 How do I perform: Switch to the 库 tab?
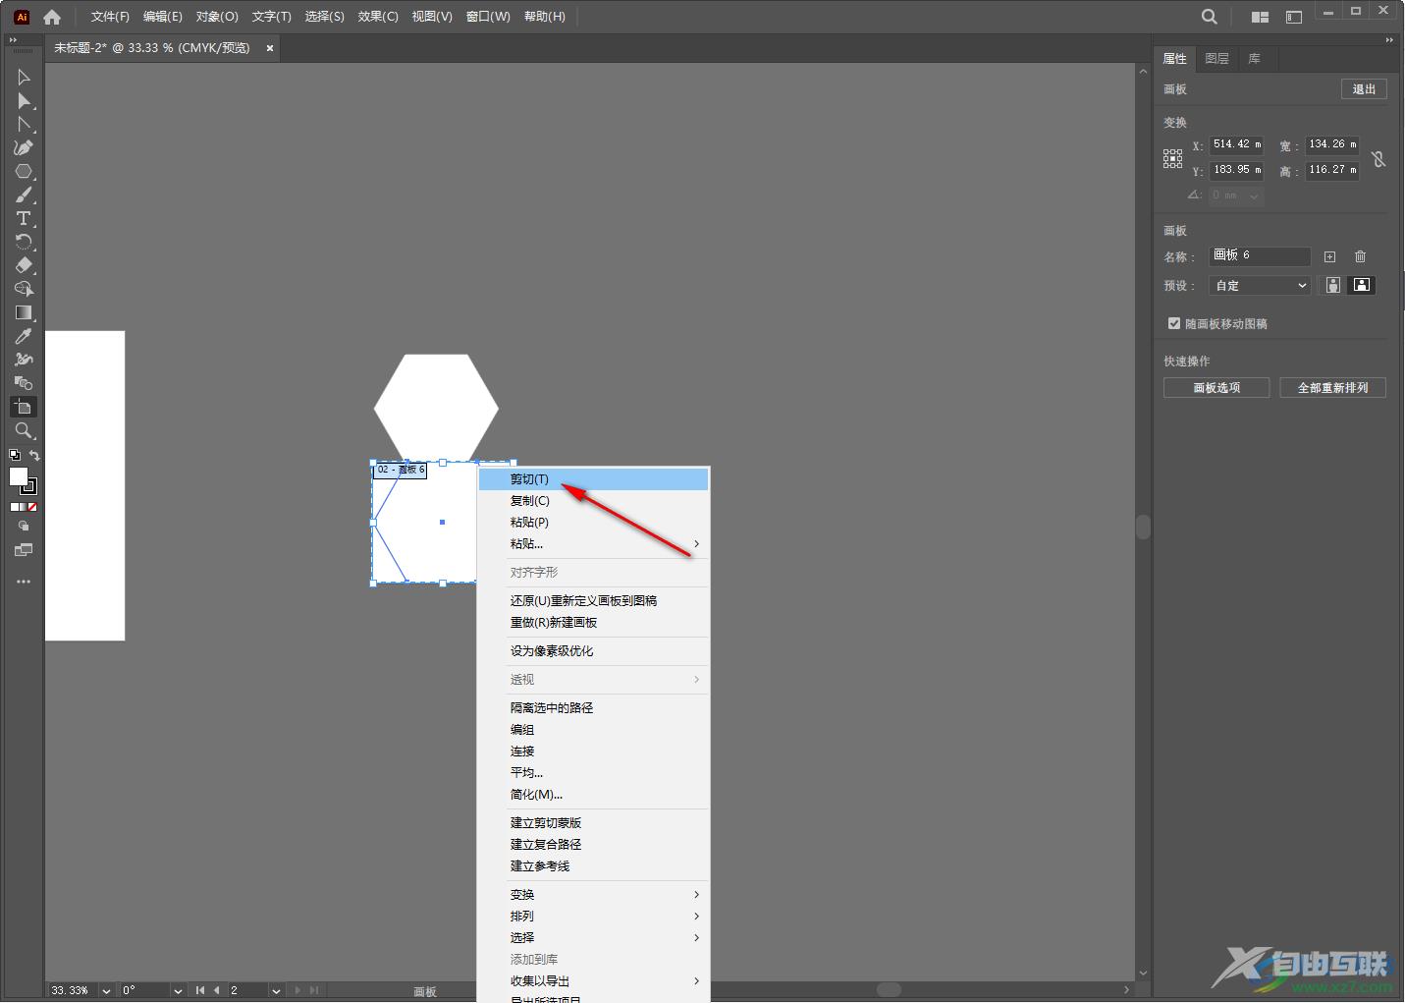[x=1254, y=59]
